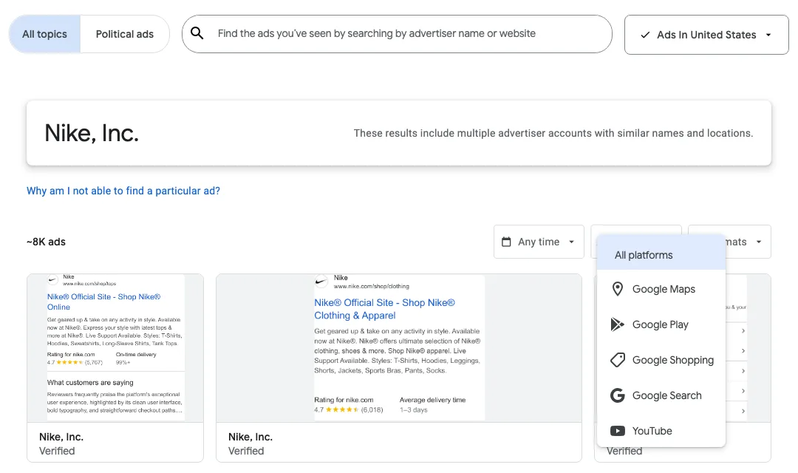
Task: Switch to Political ads
Action: (125, 34)
